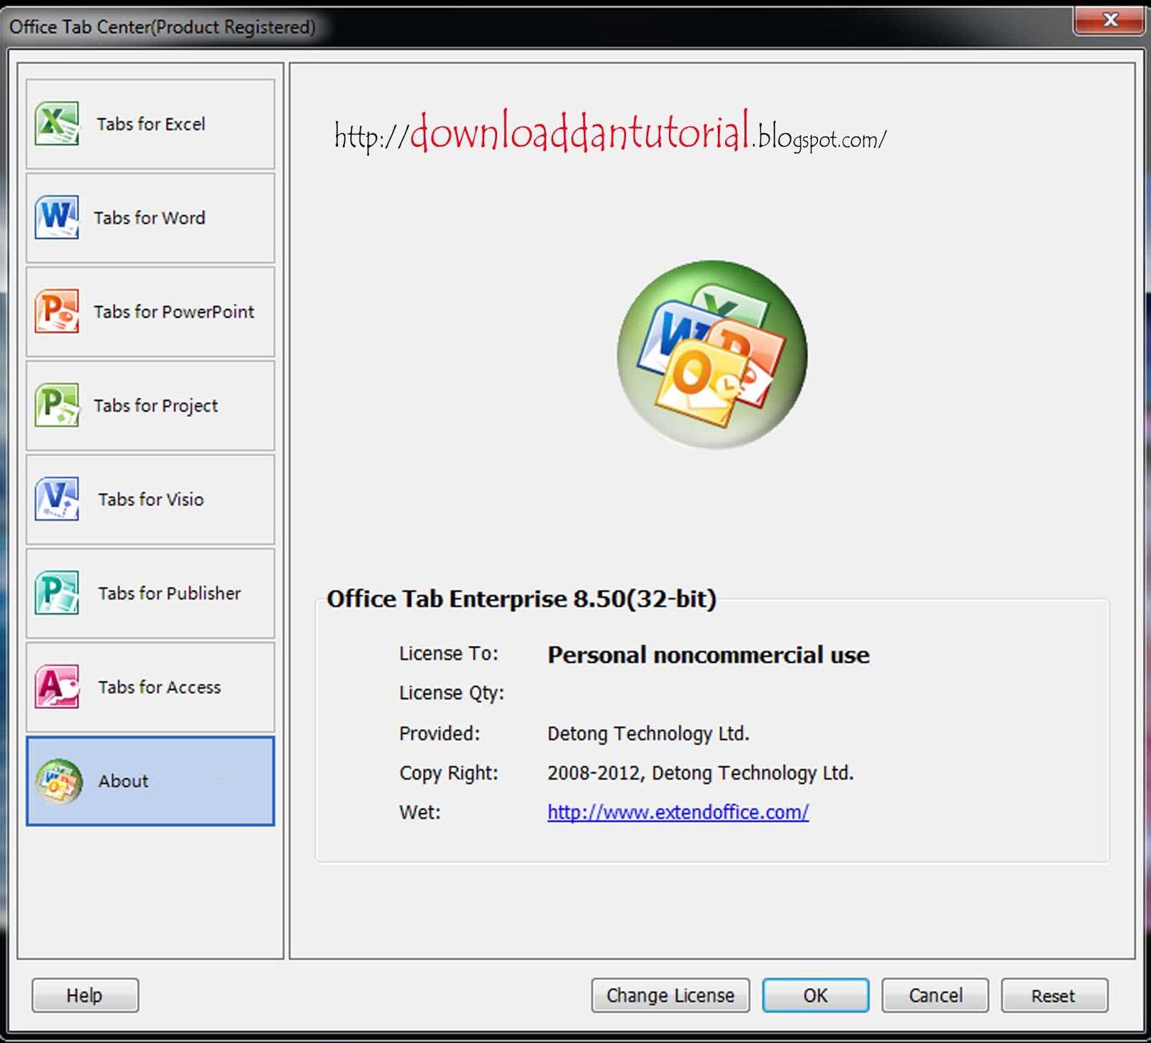1151x1043 pixels.
Task: Click the Office Tab Center title text
Action: (162, 27)
